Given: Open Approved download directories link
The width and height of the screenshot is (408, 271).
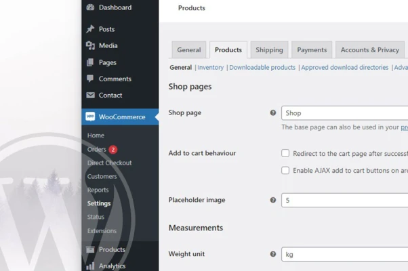Looking at the screenshot, I should click(345, 67).
